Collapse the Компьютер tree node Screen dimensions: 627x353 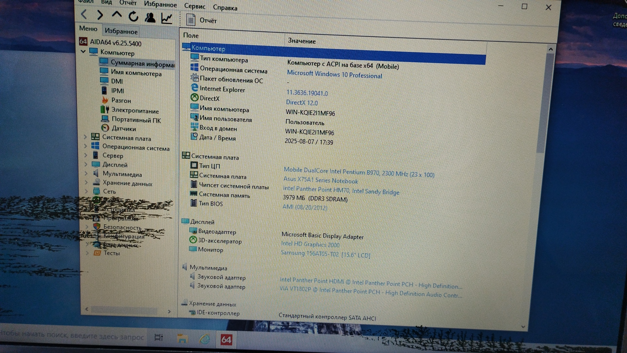click(x=83, y=51)
